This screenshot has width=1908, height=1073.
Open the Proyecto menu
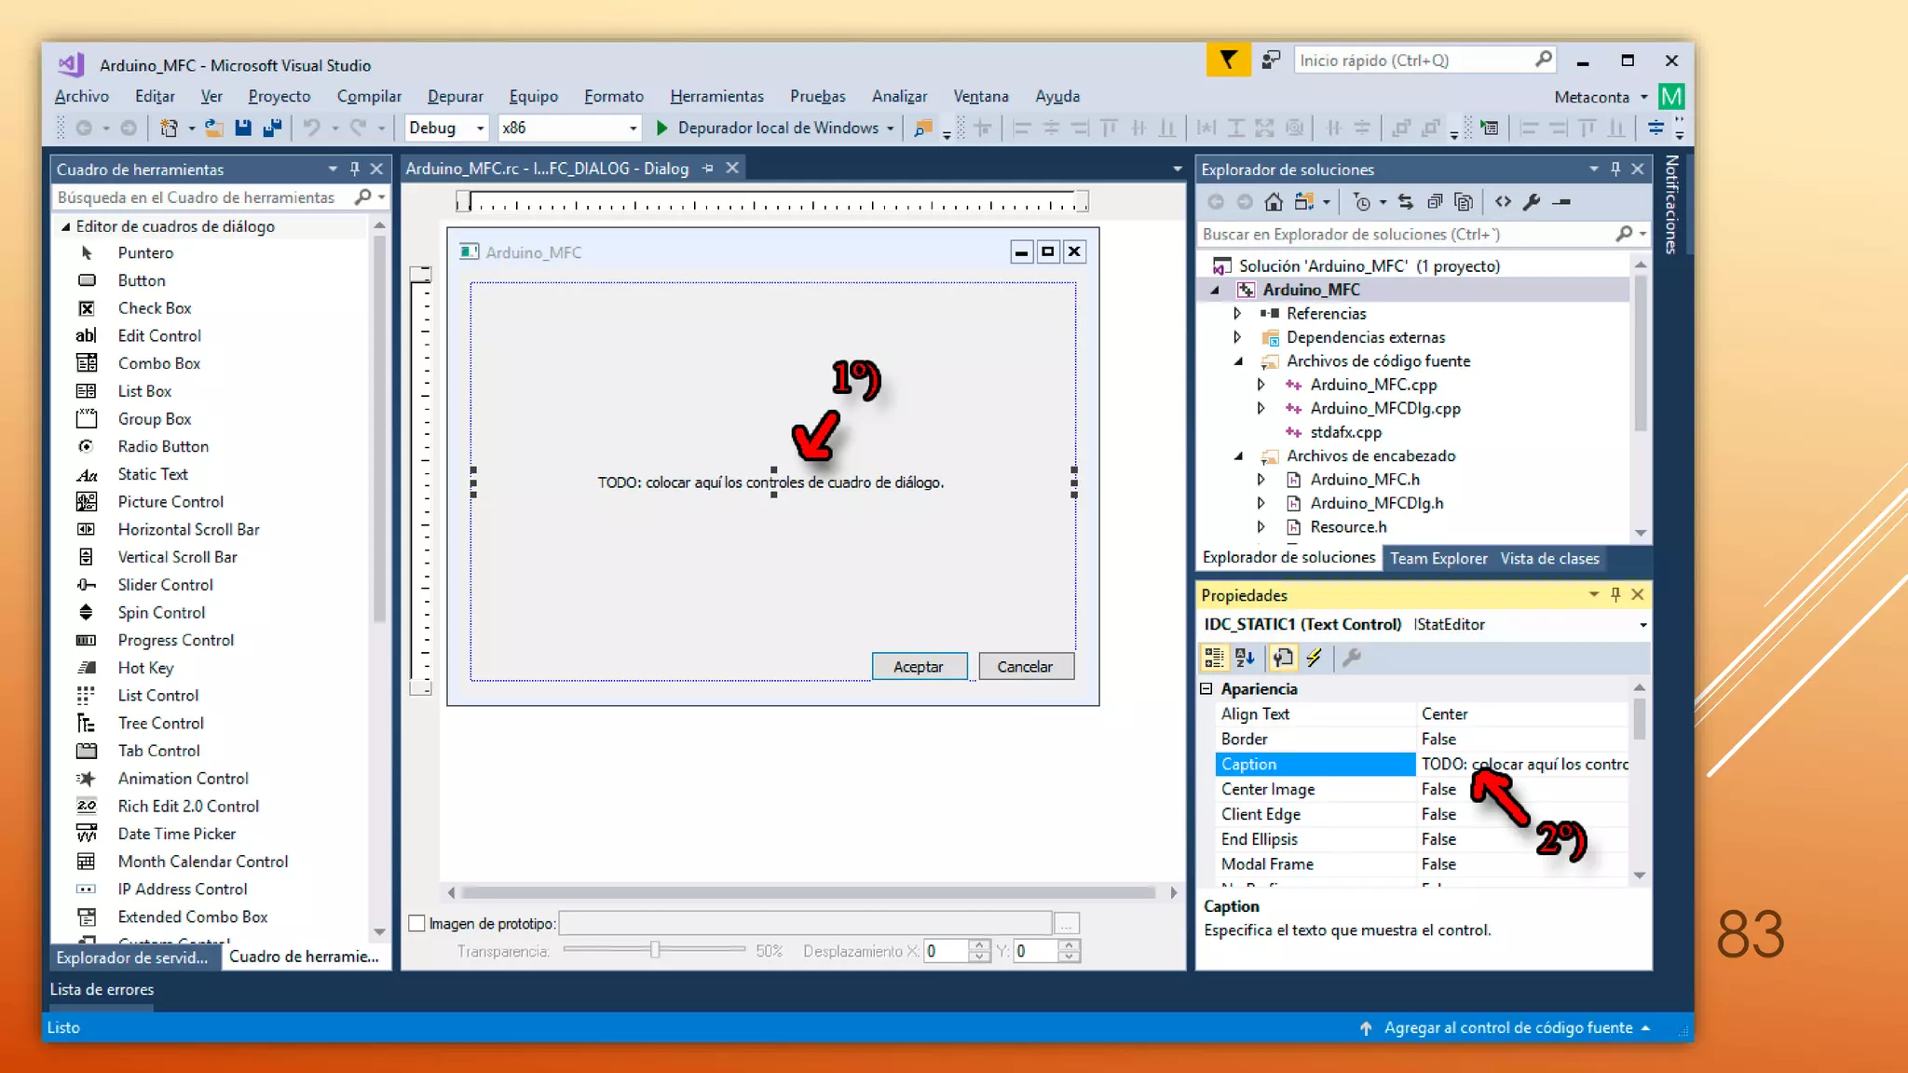tap(279, 96)
